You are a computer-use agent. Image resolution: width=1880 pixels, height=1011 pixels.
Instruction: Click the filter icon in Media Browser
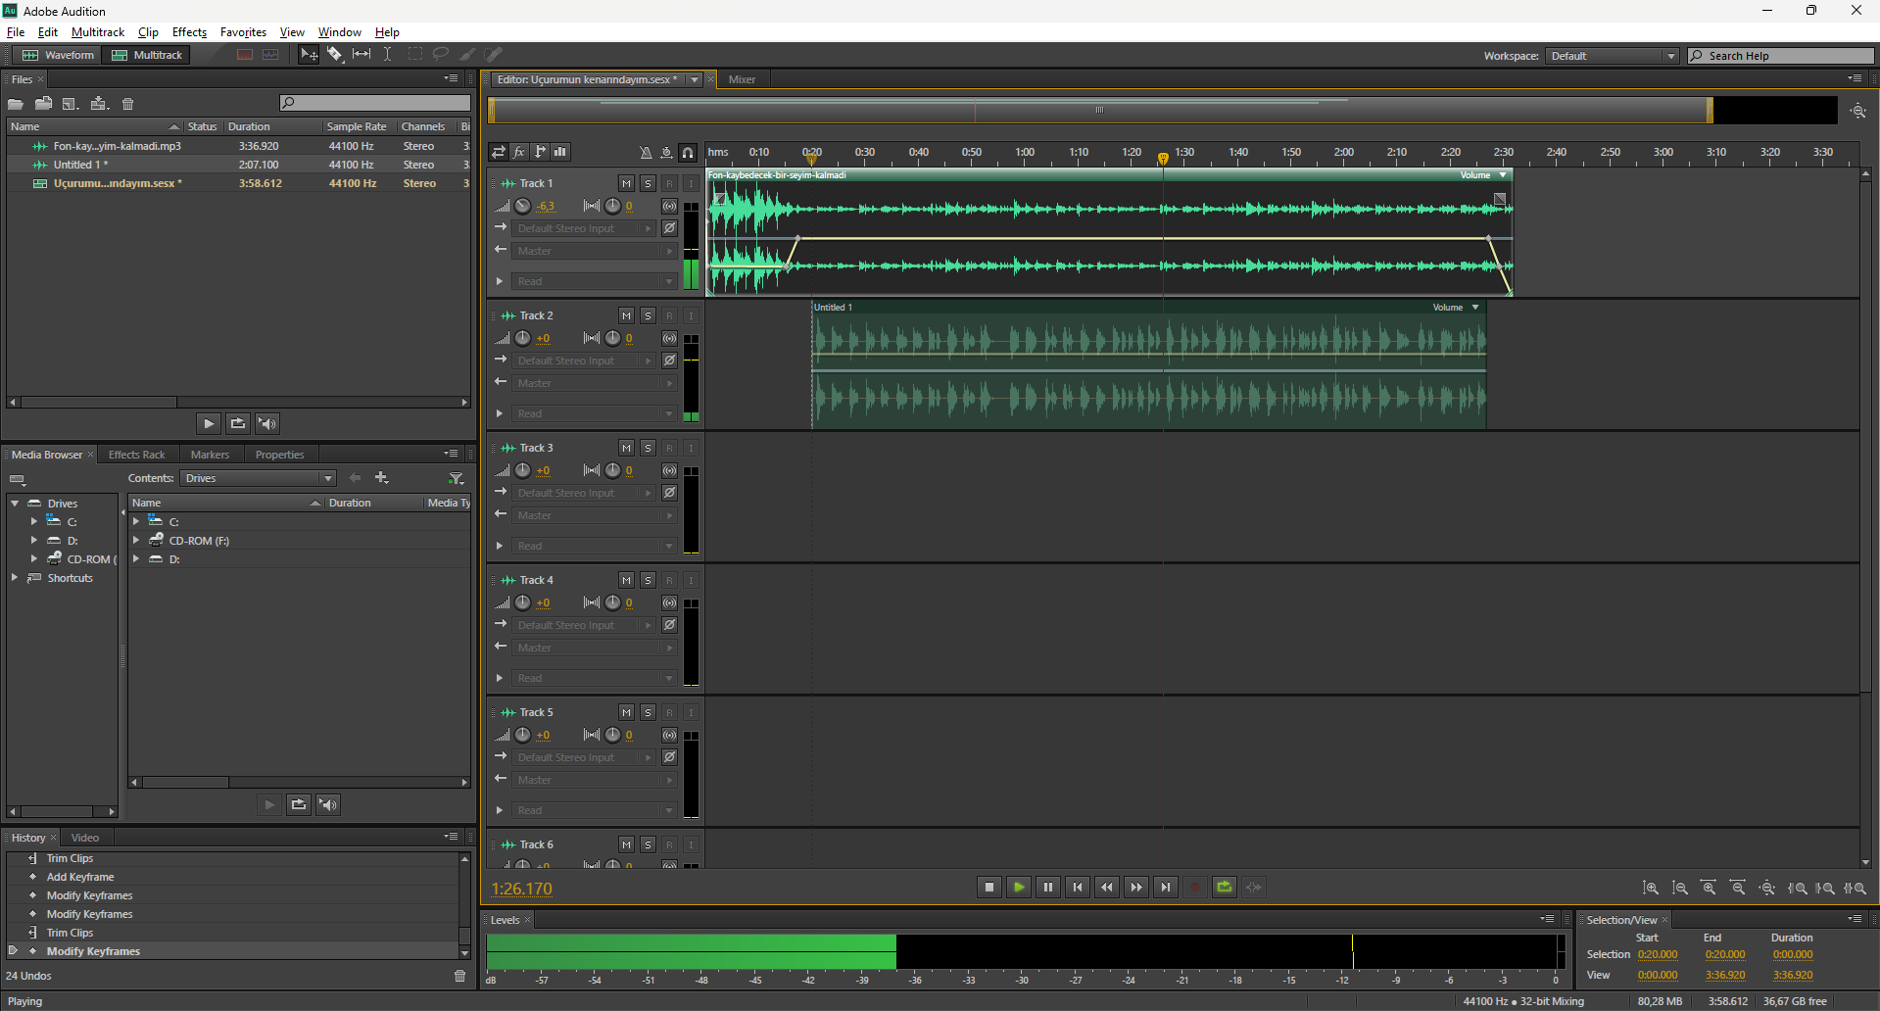click(456, 478)
